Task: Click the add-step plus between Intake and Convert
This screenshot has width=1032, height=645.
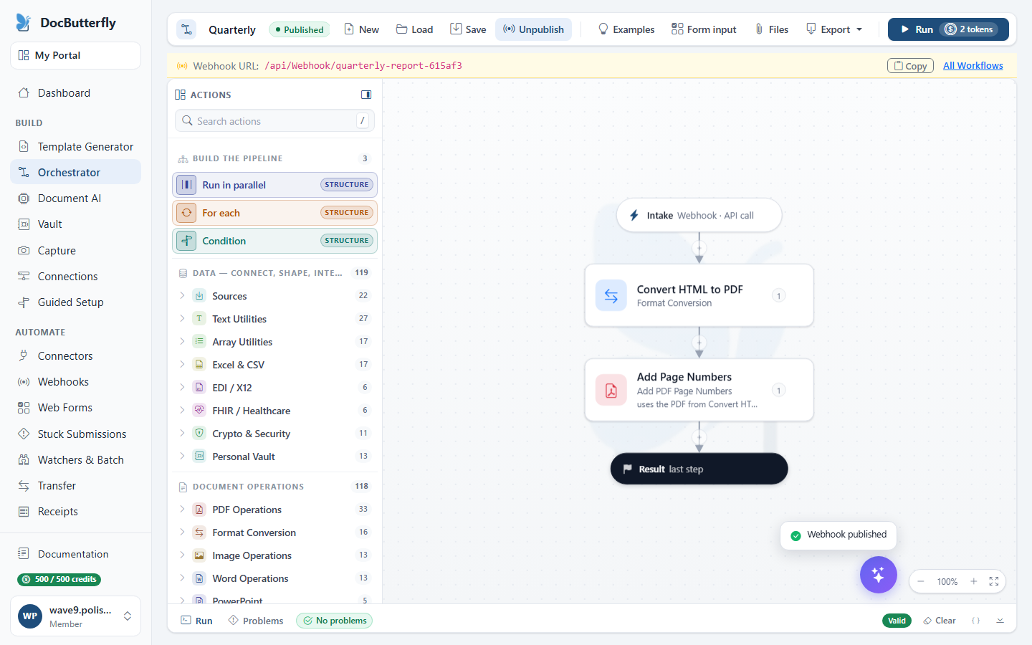Action: point(699,249)
